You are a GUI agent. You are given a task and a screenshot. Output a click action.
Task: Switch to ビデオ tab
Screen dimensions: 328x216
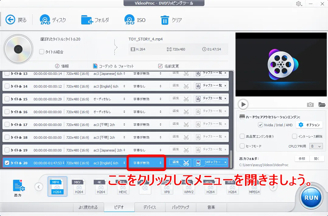tap(119, 207)
